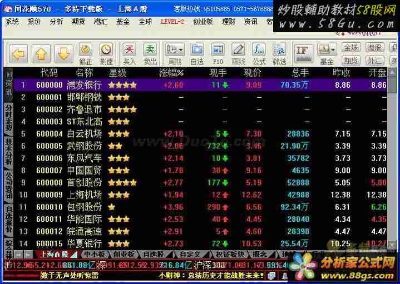Click the 卖出 sell icon
Image resolution: width=400 pixels, height=284 pixels.
150,54
